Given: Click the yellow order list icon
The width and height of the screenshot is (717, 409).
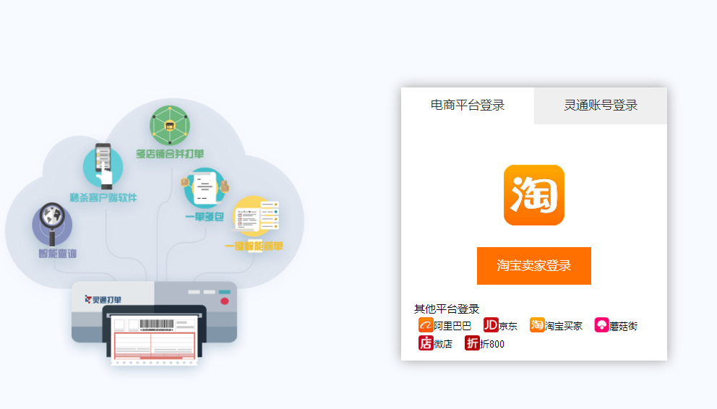Looking at the screenshot, I should pos(256,216).
